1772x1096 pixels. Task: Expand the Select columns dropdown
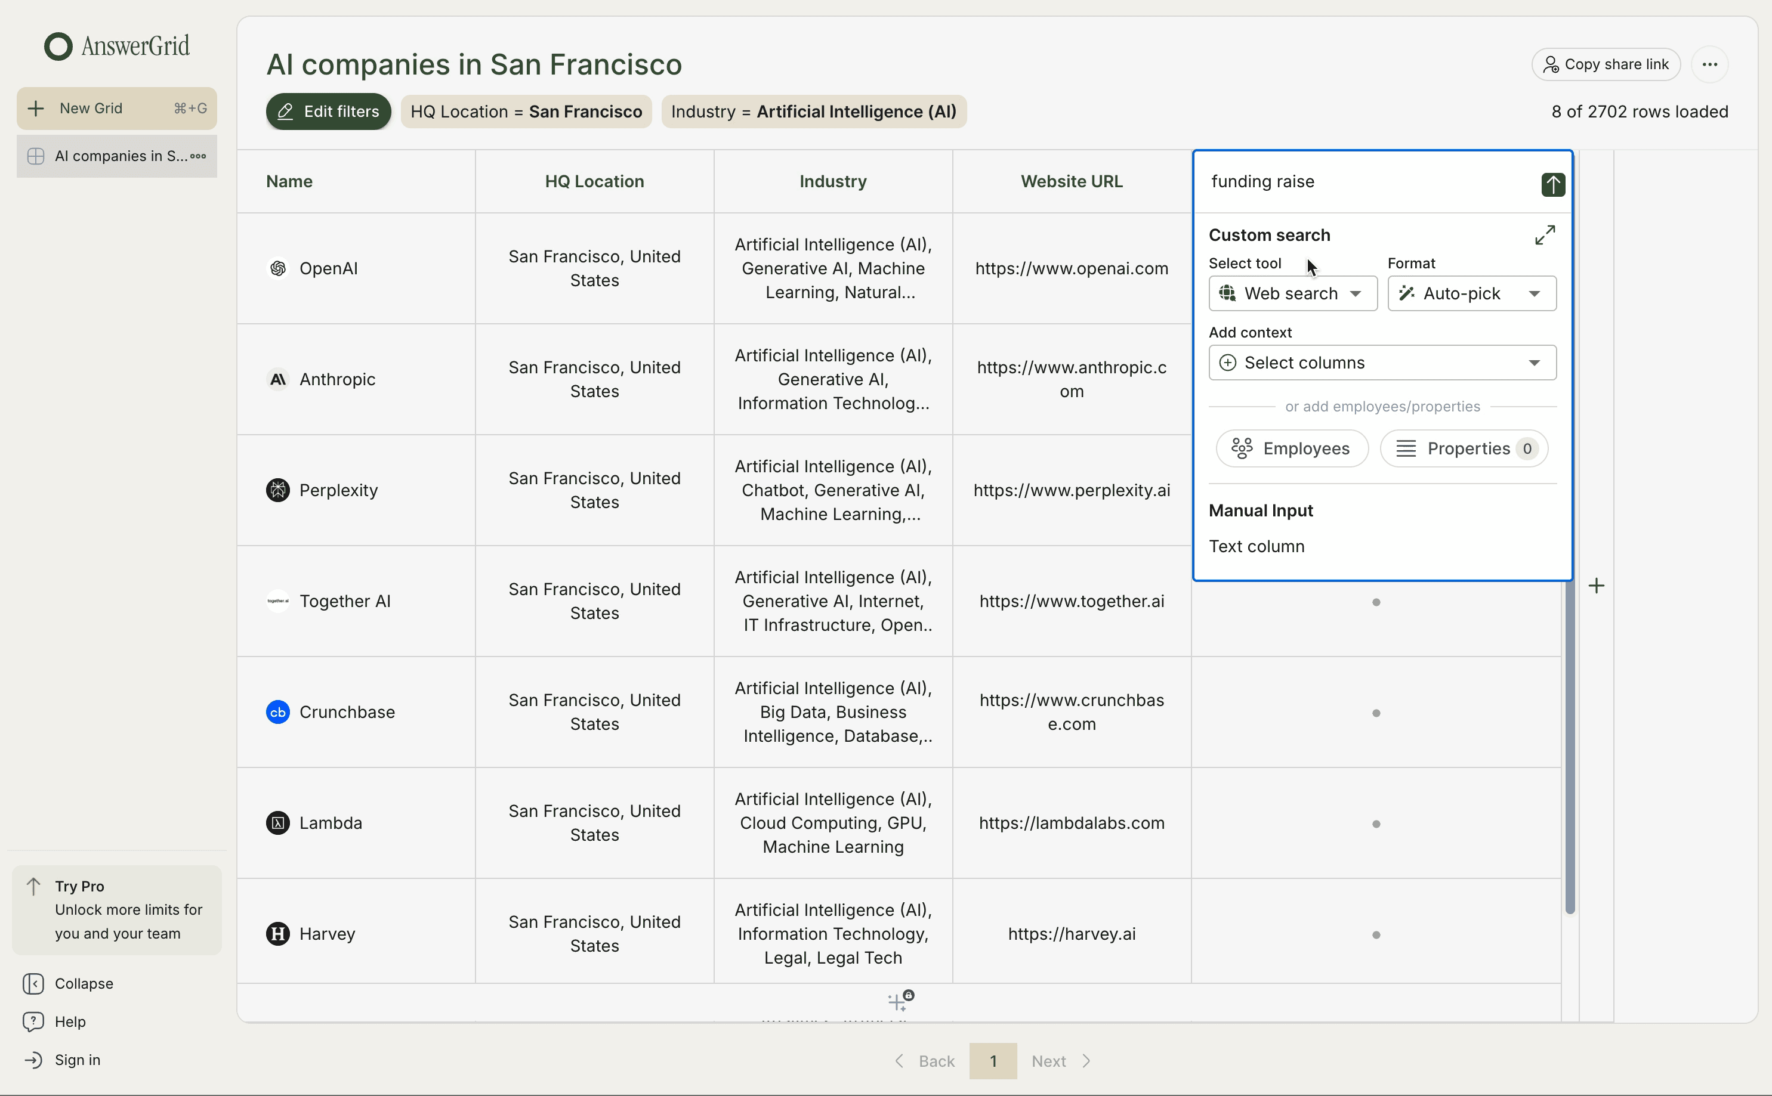[1381, 363]
